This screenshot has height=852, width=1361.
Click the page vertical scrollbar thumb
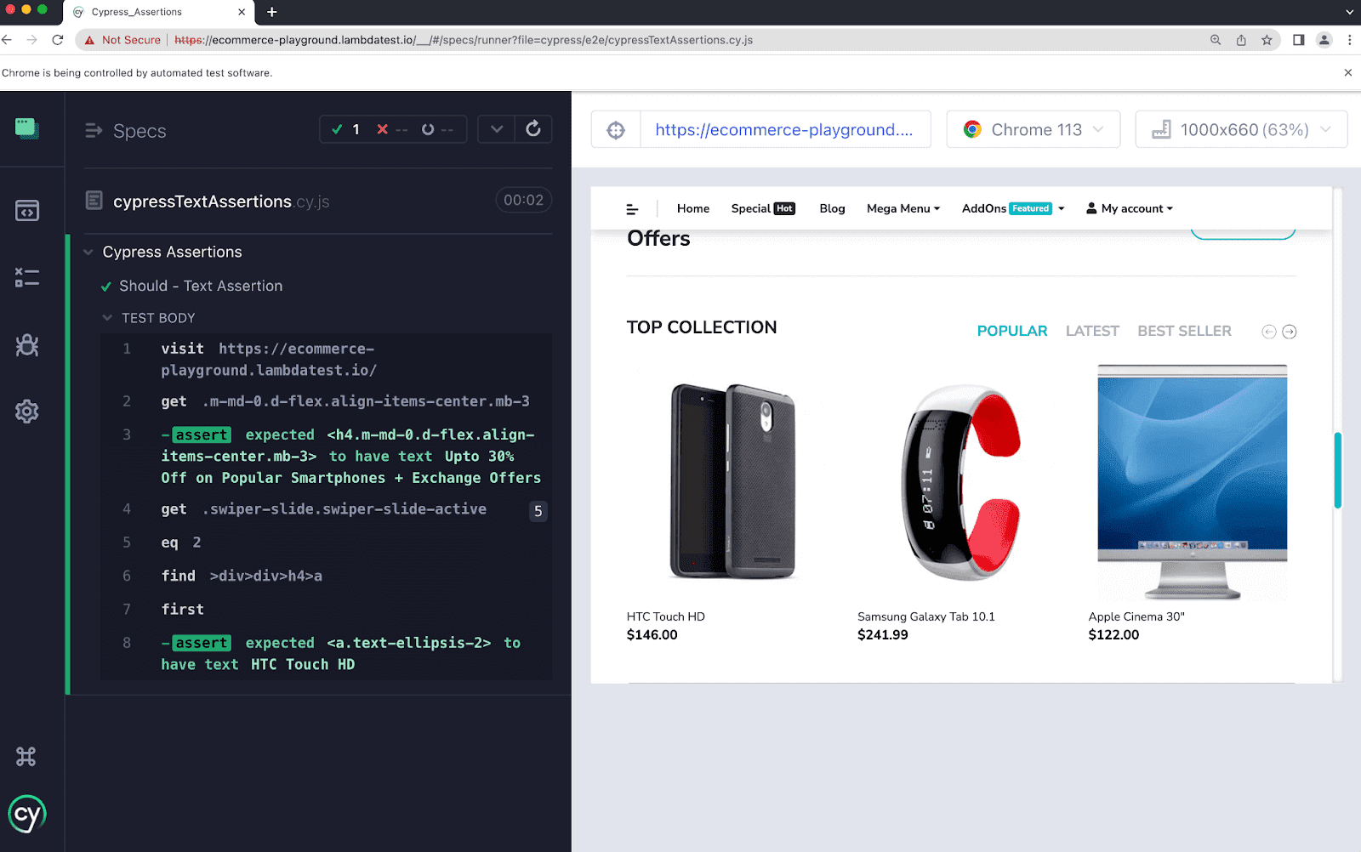(x=1337, y=470)
